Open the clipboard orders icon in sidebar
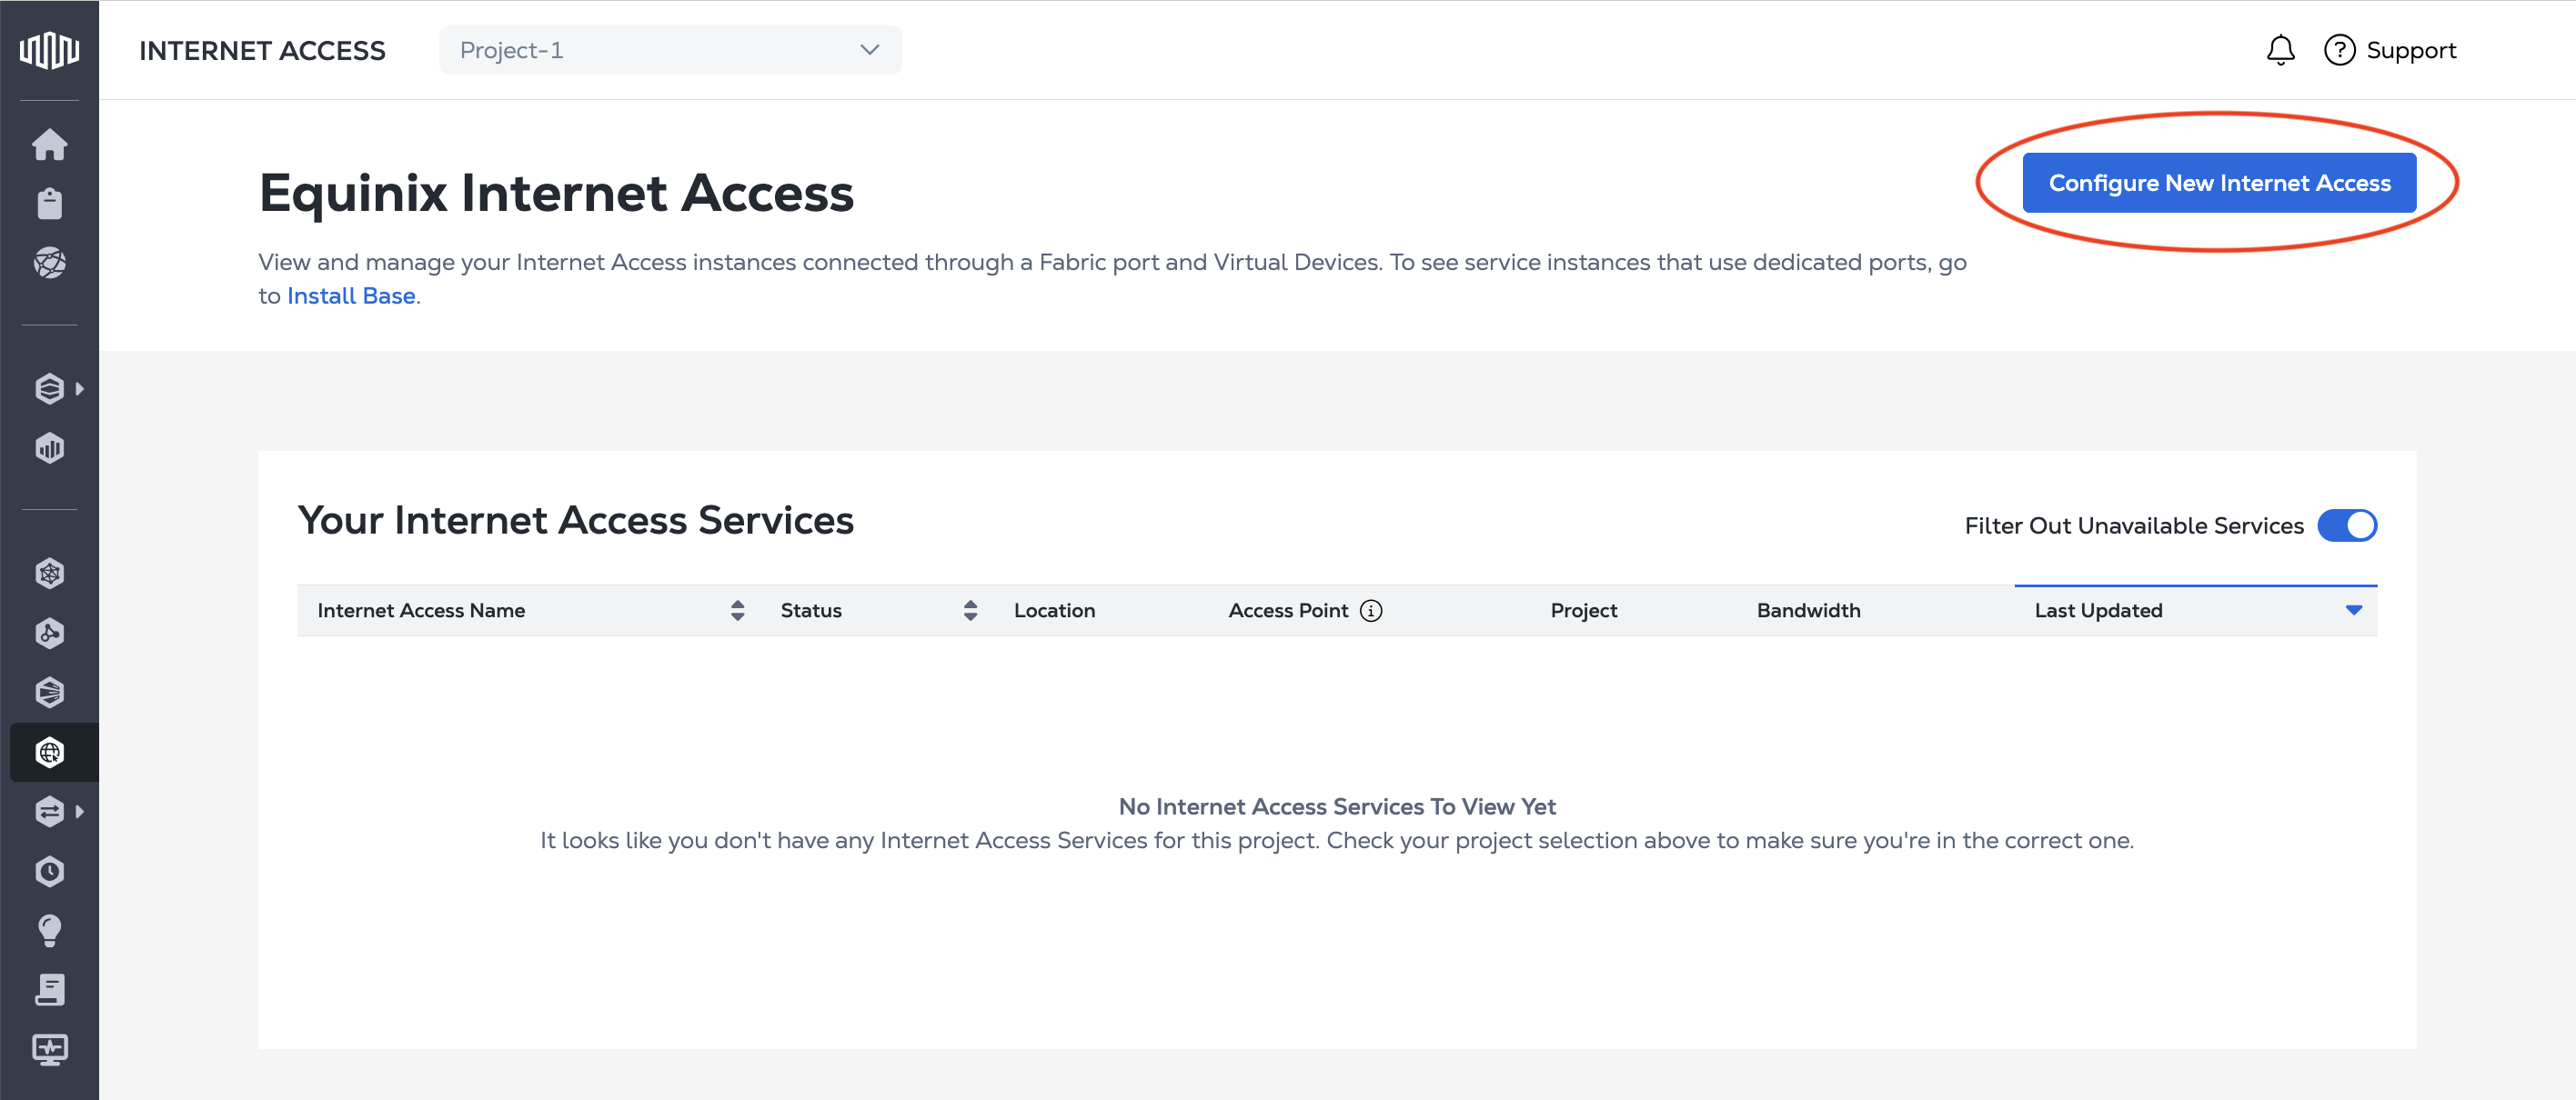Screen dimensions: 2576x1100 pyautogui.click(x=49, y=204)
